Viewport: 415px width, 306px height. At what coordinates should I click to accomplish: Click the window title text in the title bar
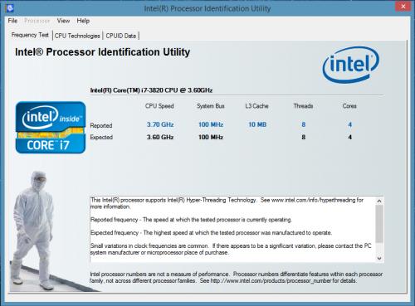pos(207,8)
